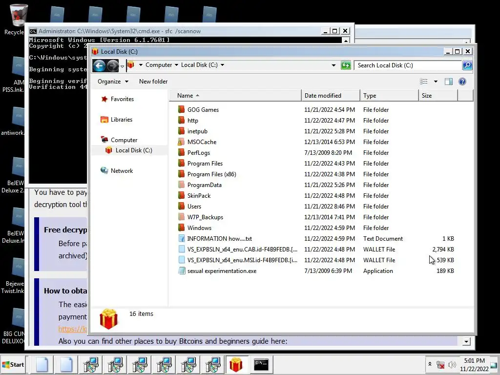Select the Program Files (x86) folder icon
Screen dimensions: 500x375
coord(181,174)
